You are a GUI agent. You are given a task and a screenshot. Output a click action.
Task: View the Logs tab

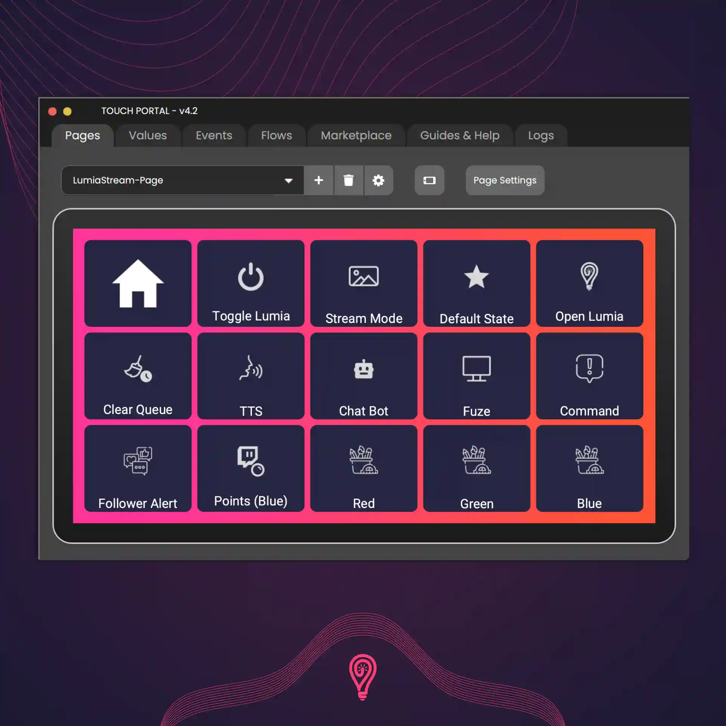(x=541, y=135)
